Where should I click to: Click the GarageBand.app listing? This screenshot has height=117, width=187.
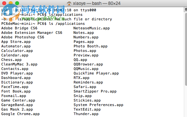[17, 105]
